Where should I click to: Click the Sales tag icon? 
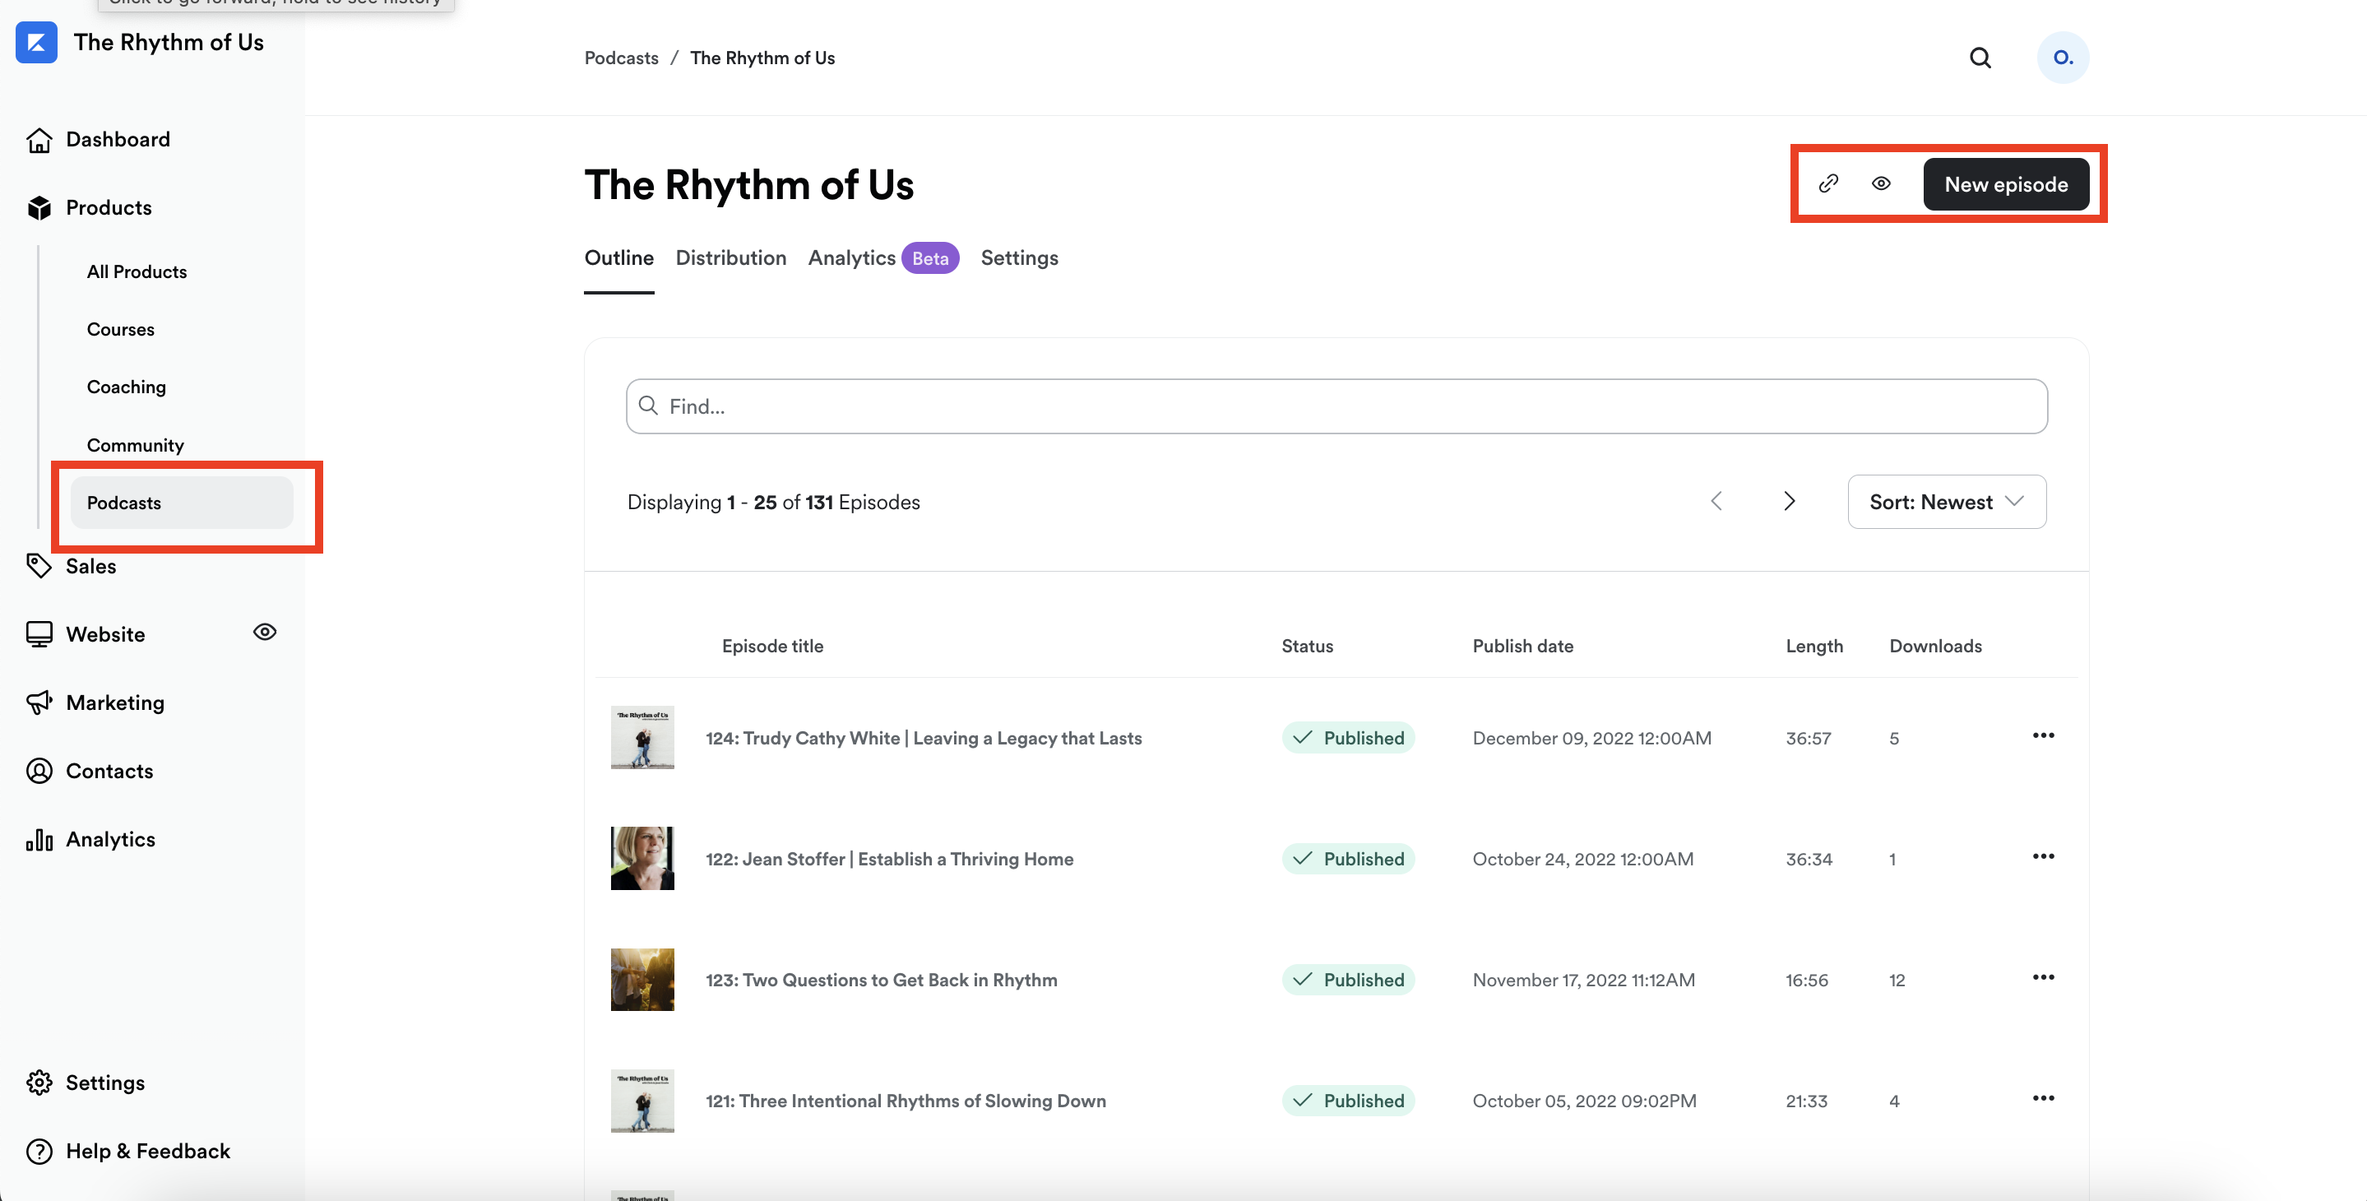(39, 566)
